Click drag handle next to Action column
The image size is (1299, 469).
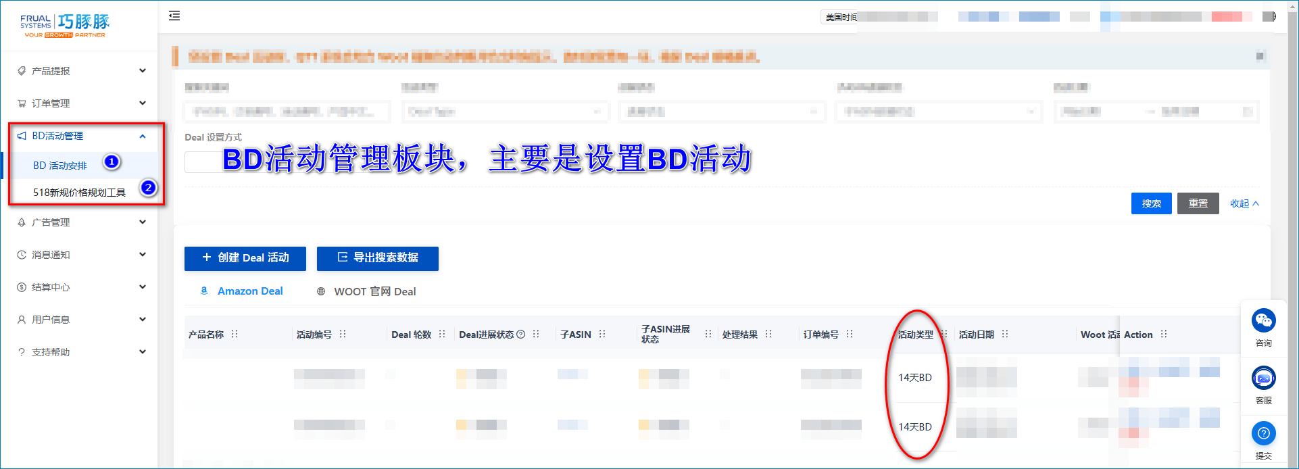pos(1164,335)
